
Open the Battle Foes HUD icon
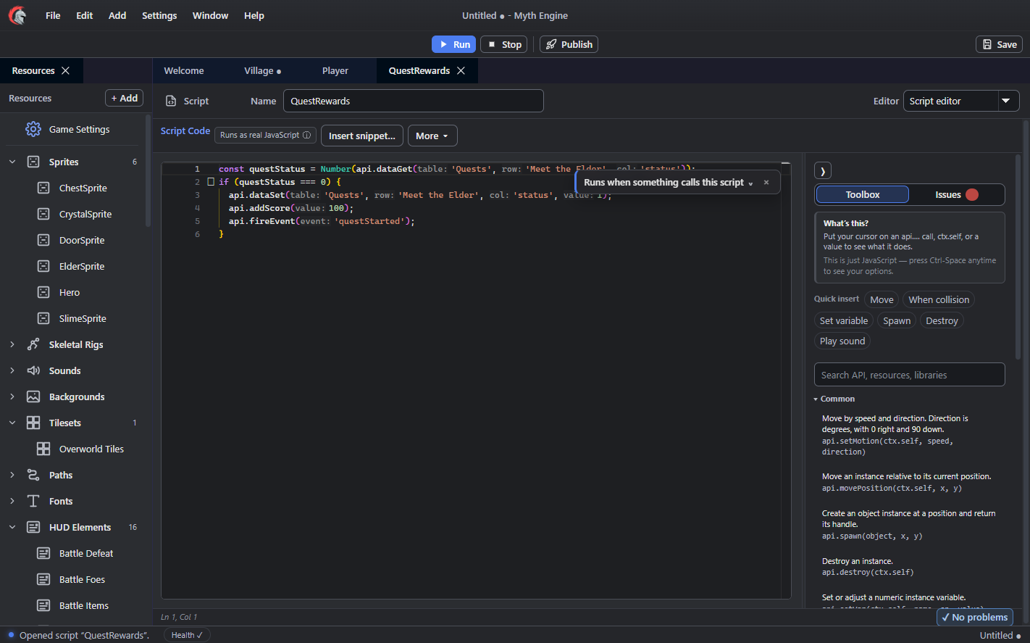[x=43, y=579]
